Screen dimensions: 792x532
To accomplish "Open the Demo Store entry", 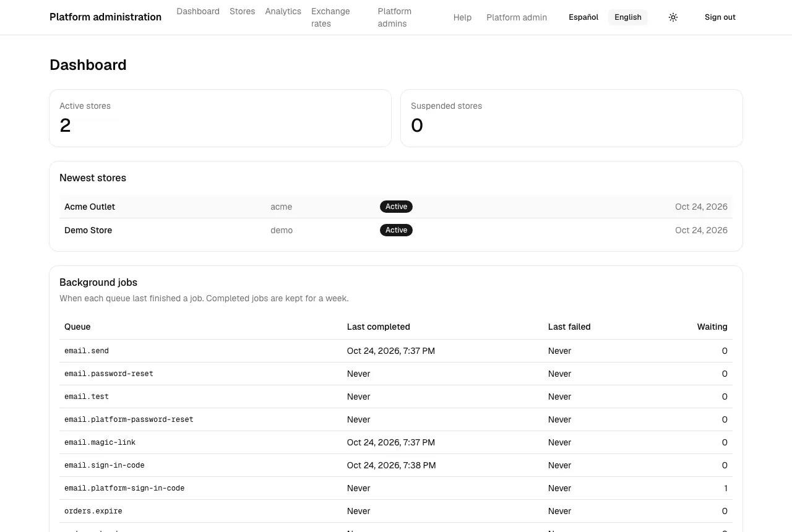I will coord(88,230).
